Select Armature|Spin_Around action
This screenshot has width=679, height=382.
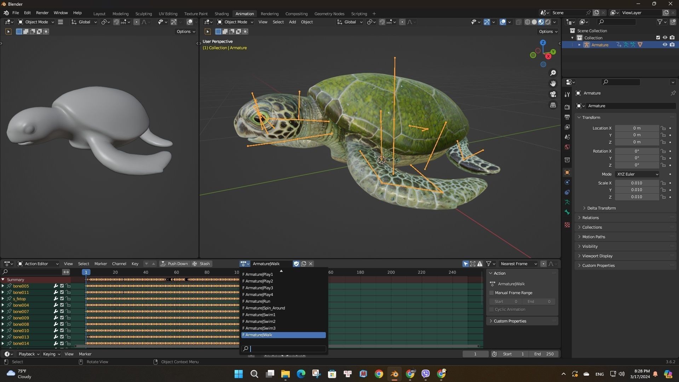pyautogui.click(x=283, y=308)
